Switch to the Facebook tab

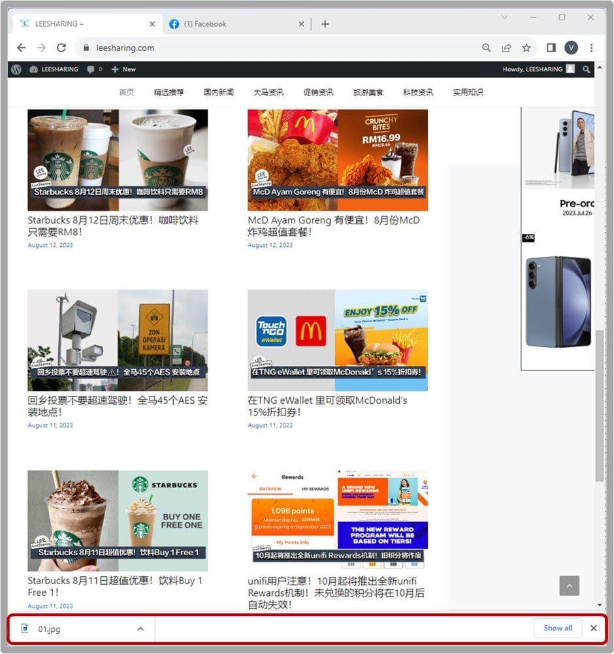(236, 24)
